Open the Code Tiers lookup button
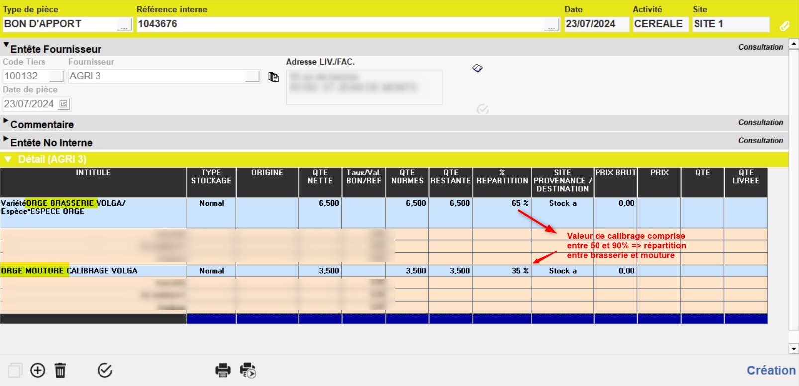 point(57,76)
